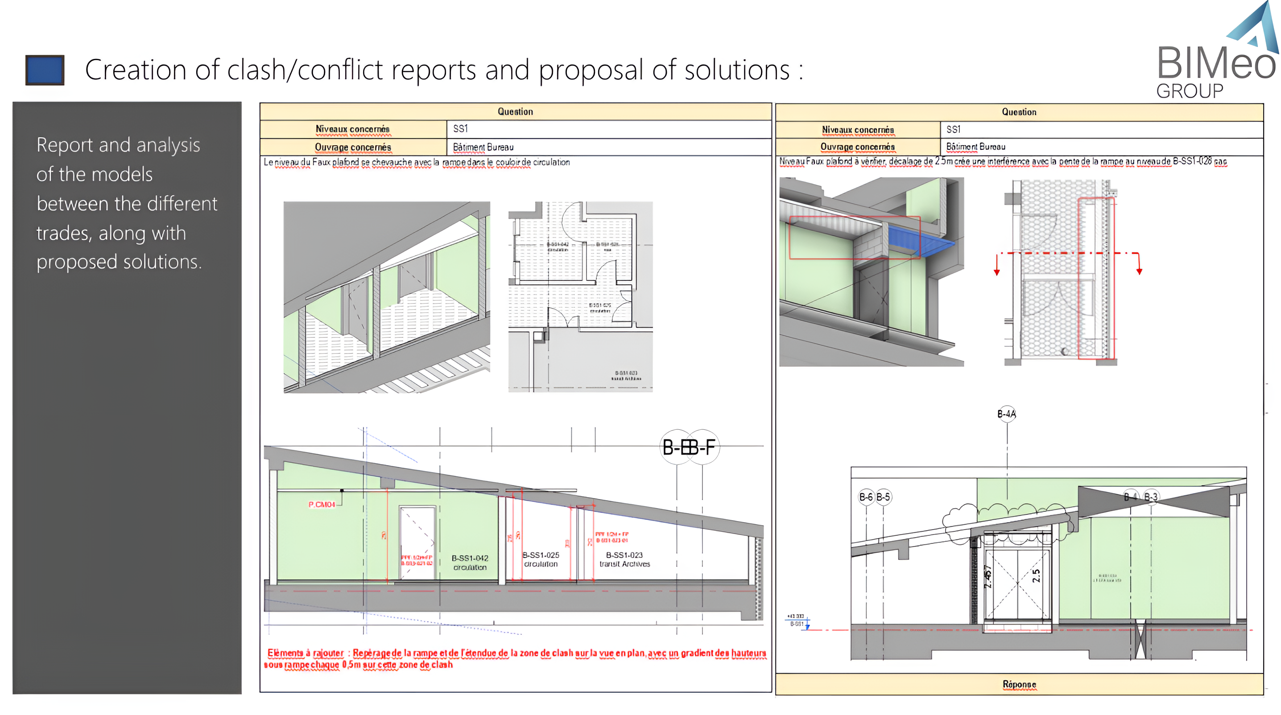The image size is (1281, 715).
Task: Click the left report 'Question' header
Action: (515, 111)
